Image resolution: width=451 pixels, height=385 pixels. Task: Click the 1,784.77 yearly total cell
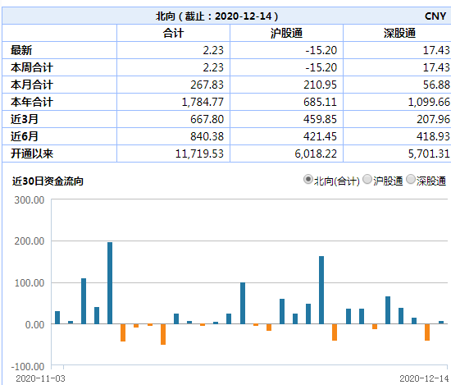tap(203, 102)
